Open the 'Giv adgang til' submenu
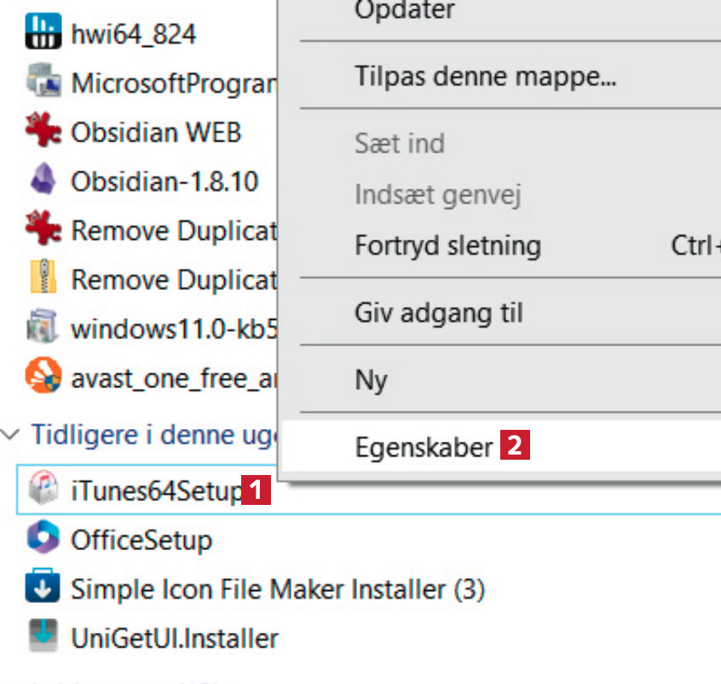The width and height of the screenshot is (721, 684). [x=438, y=313]
